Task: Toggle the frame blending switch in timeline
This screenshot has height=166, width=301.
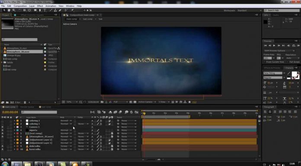Action: click(115, 112)
